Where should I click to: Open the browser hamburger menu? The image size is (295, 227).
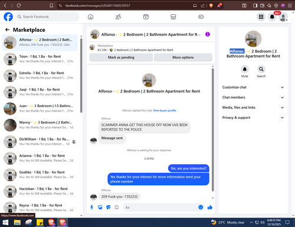click(x=290, y=5)
